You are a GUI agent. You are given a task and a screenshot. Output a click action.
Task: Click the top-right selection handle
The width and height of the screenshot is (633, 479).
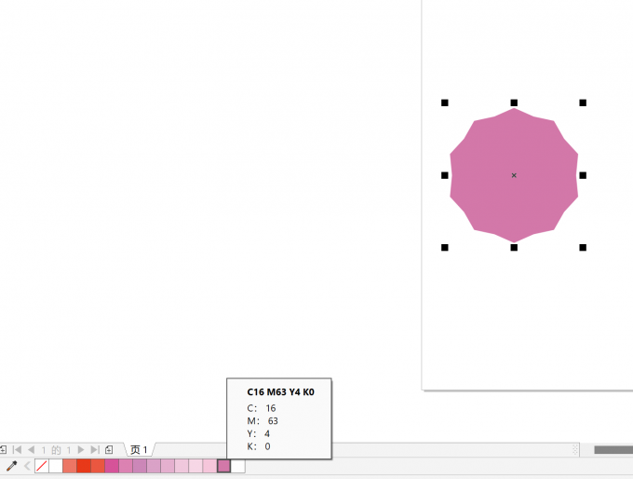583,103
